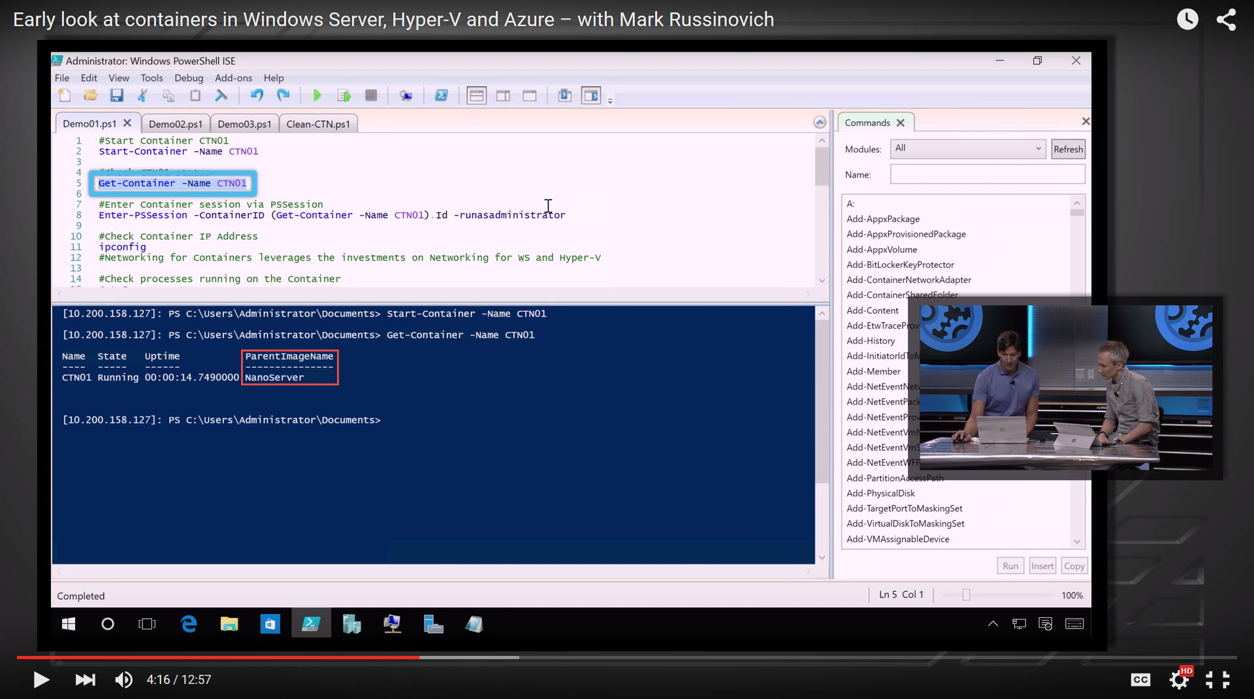This screenshot has width=1254, height=699.
Task: Open video settings gear with HD badge
Action: (x=1180, y=679)
